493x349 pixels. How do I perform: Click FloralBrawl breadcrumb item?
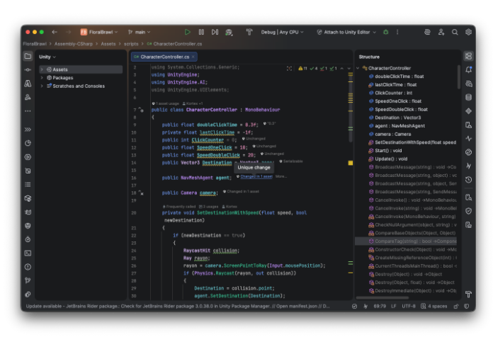(35, 44)
